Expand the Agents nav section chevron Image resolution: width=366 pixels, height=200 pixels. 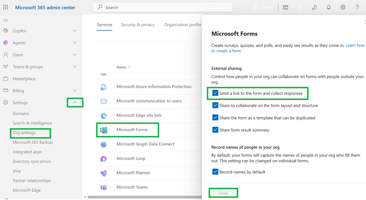tap(75, 43)
